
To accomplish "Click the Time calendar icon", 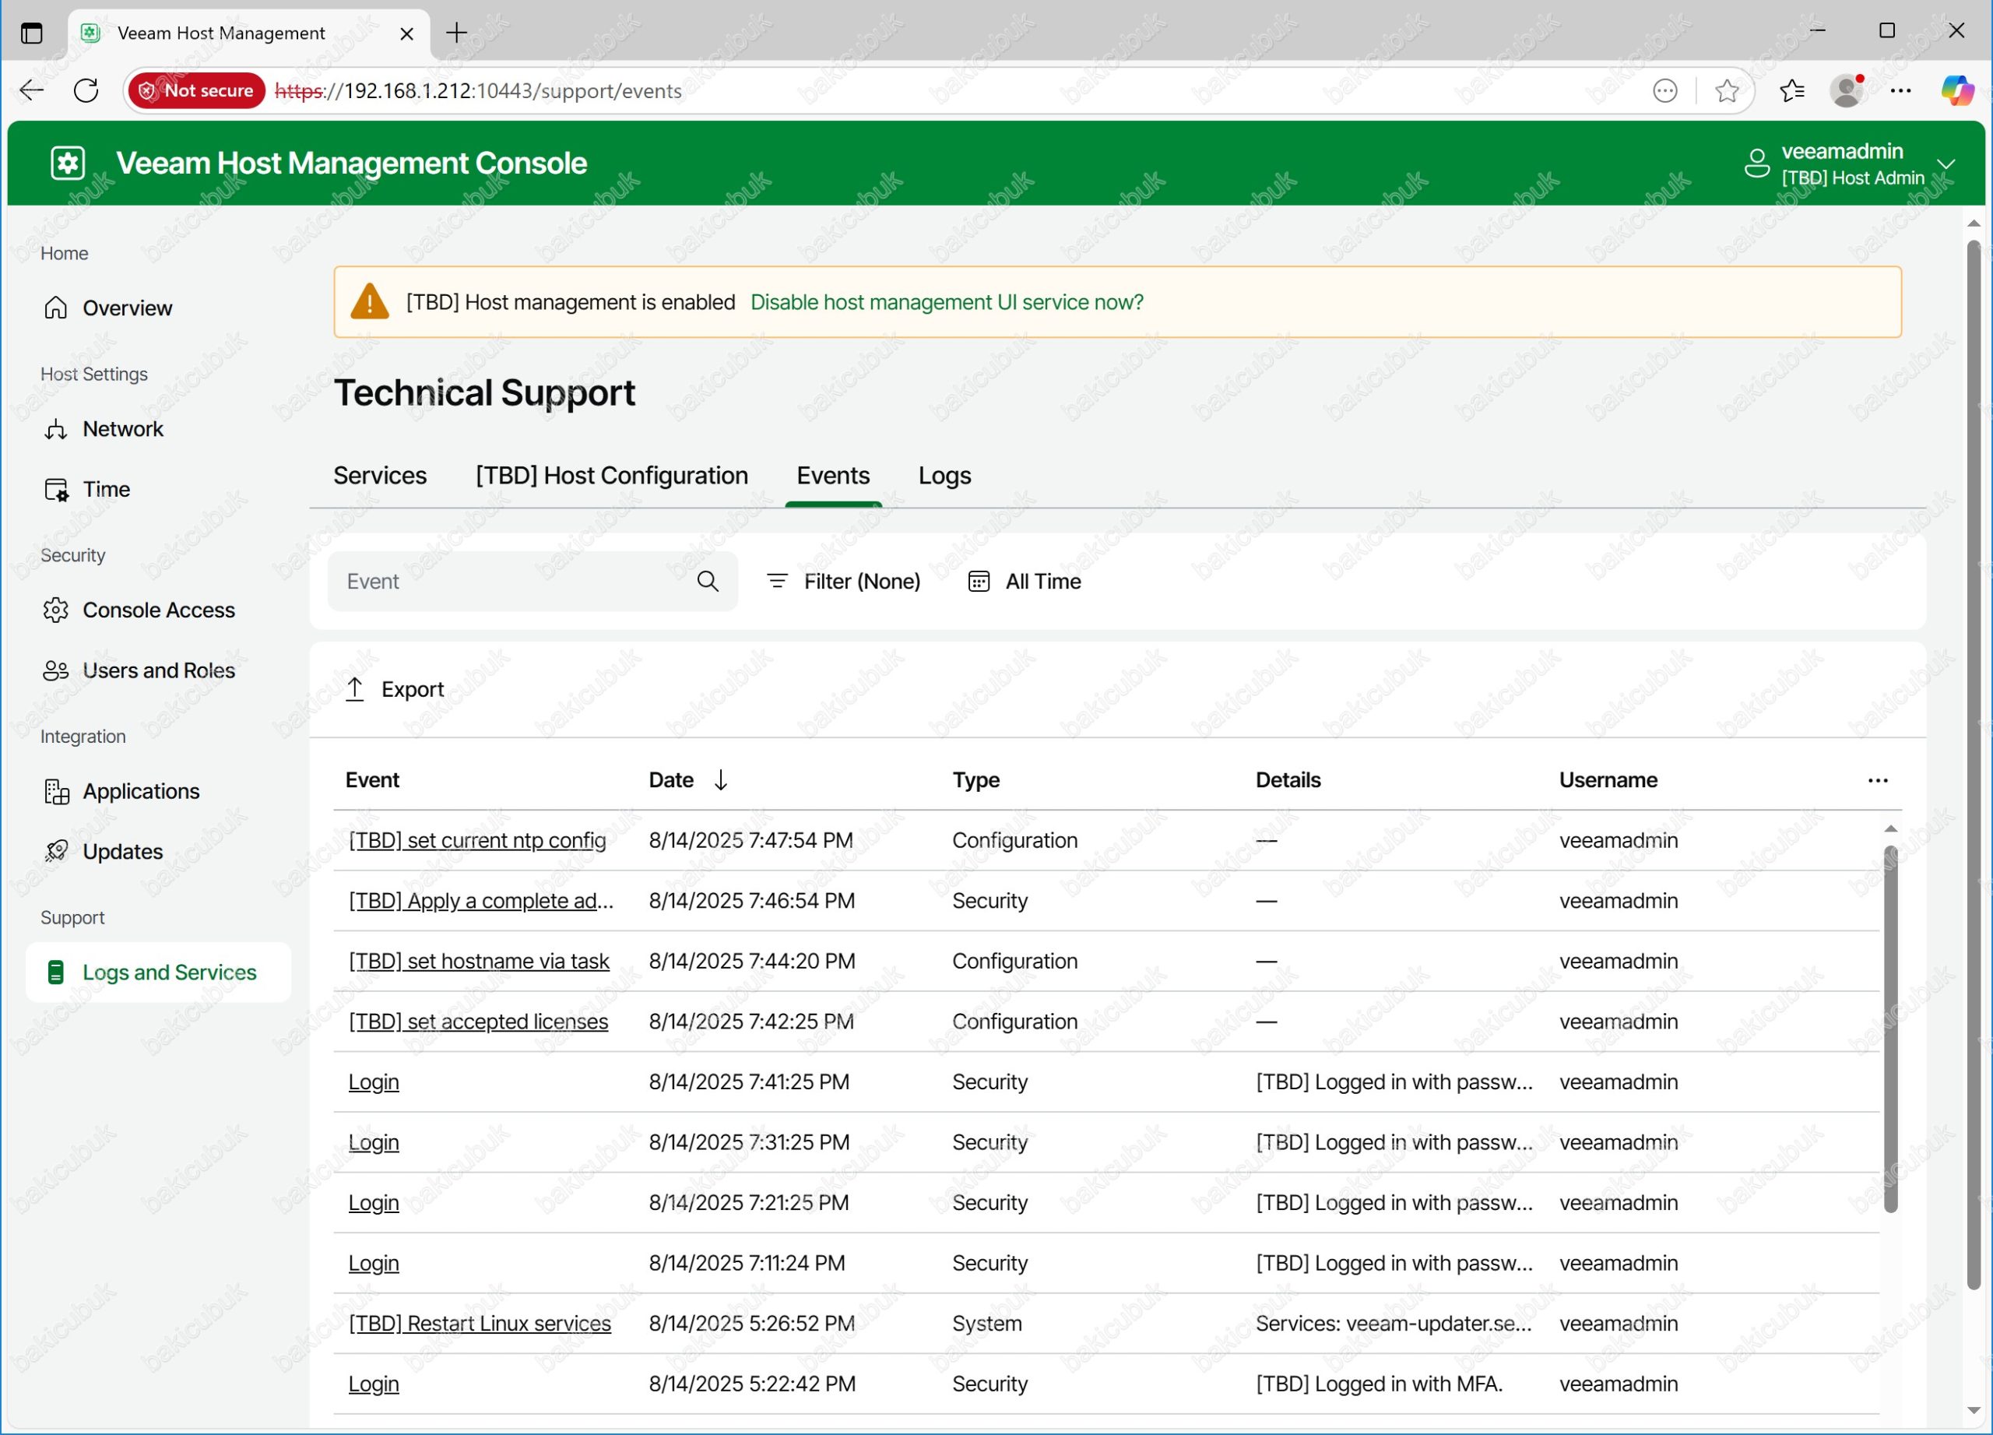I will tap(55, 490).
